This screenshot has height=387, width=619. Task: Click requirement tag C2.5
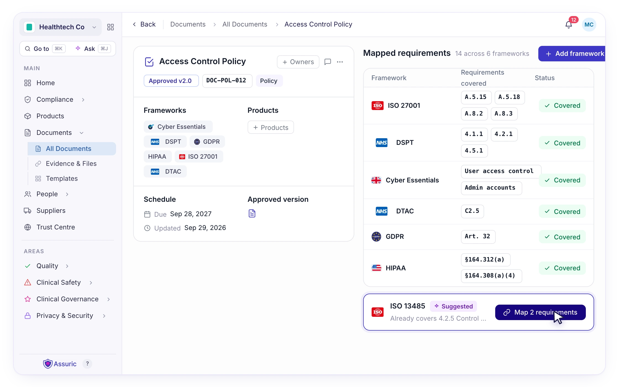coord(472,211)
